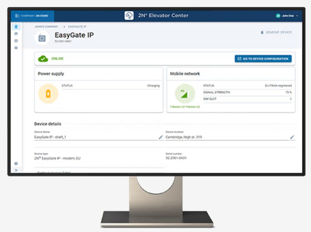The height and width of the screenshot is (232, 311).
Task: Click the 2N Elevator Center cloud logo
Action: pyautogui.click(x=129, y=16)
